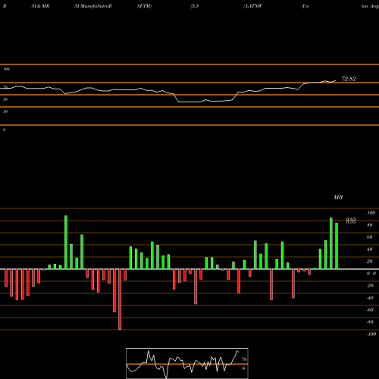This screenshot has height=379, width=379.
Task: Click the RSI axis label 50
Action: click(x=5, y=99)
